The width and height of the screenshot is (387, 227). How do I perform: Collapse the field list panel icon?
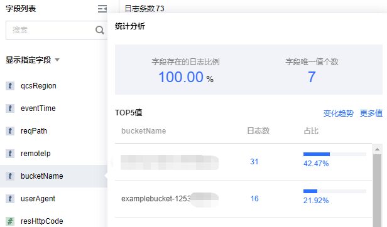(x=102, y=9)
